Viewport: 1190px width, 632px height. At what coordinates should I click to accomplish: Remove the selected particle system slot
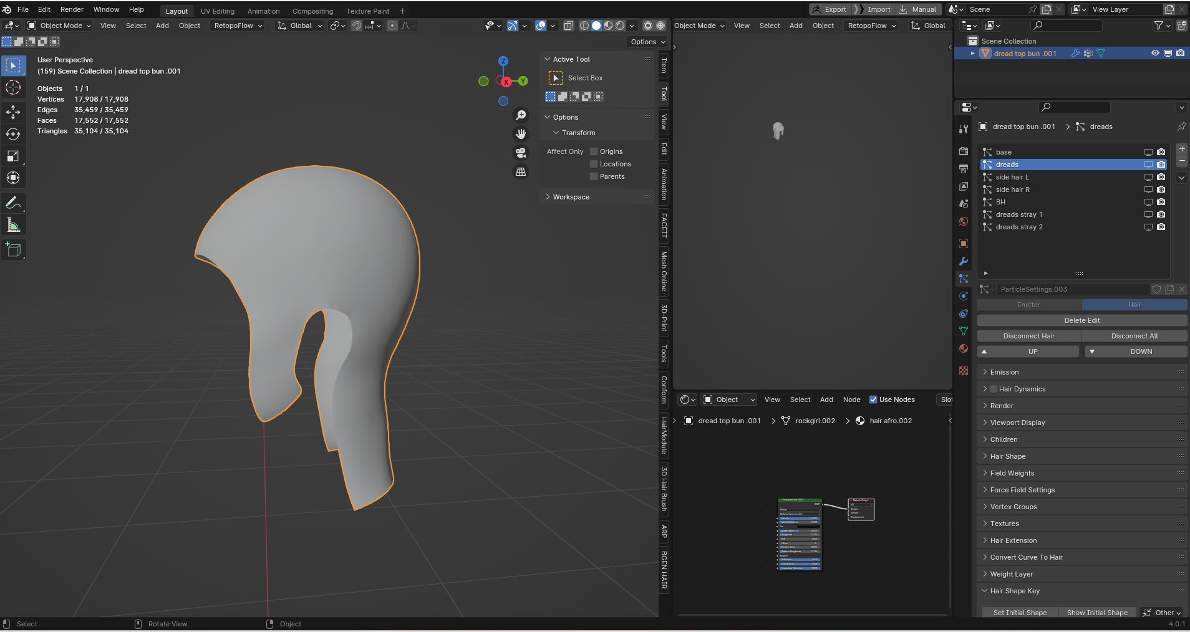click(x=1182, y=161)
